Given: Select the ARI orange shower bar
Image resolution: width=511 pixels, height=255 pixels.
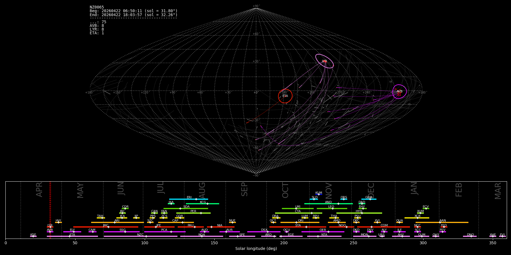Looking at the screenshot, I should (x=118, y=222).
